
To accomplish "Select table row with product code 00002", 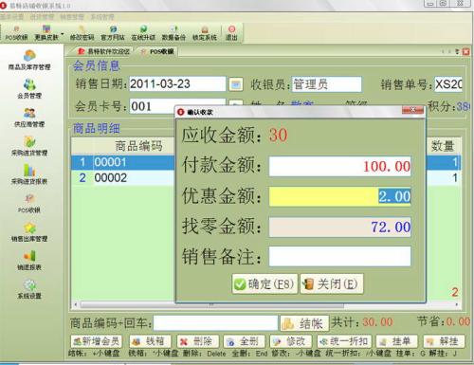I will tap(123, 178).
